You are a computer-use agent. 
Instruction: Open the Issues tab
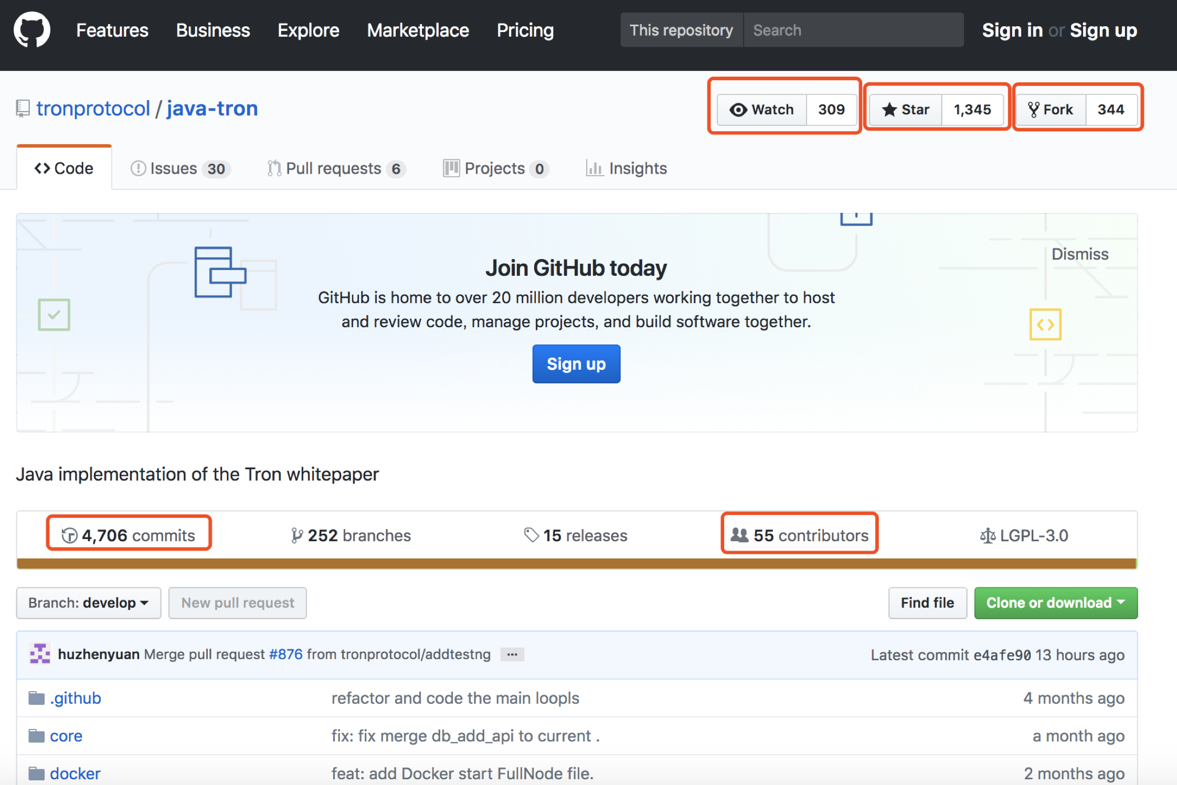click(x=180, y=168)
